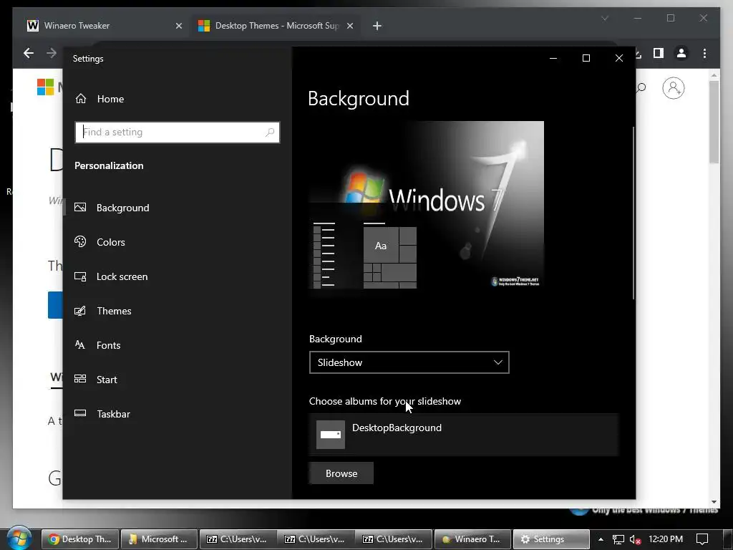Select Themes in Personalization menu
Viewport: 733px width, 550px height.
tap(114, 311)
